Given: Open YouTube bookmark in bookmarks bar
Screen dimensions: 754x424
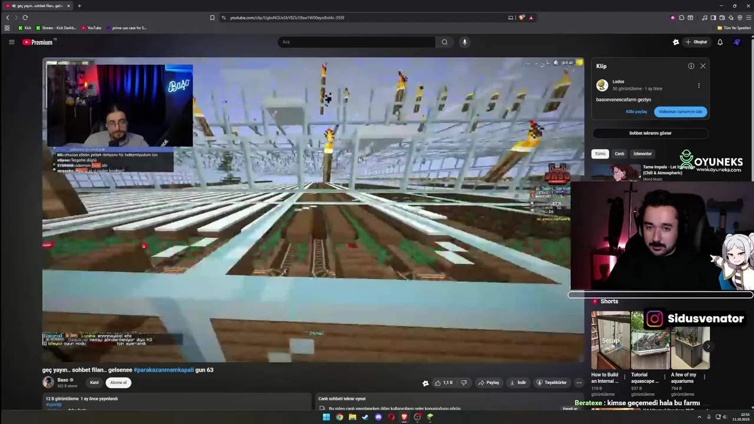Looking at the screenshot, I should [x=91, y=28].
